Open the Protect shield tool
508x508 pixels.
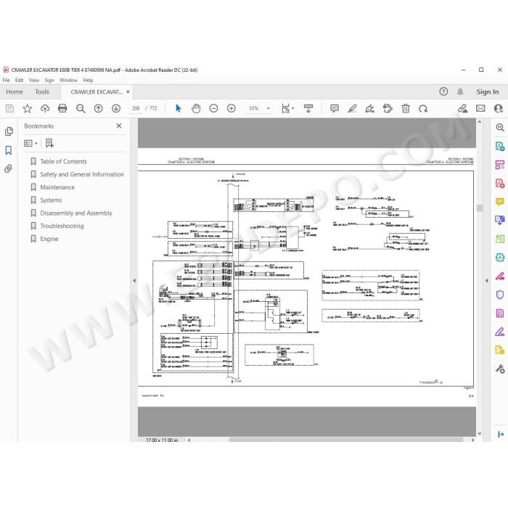[x=500, y=295]
